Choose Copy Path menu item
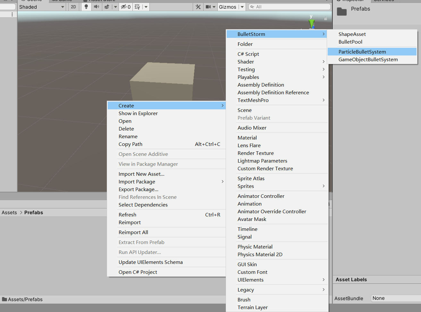The width and height of the screenshot is (421, 312). pos(166,144)
